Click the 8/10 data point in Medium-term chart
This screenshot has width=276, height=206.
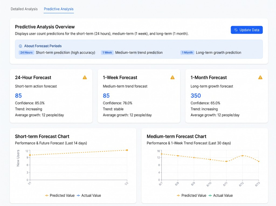[x=210, y=160]
